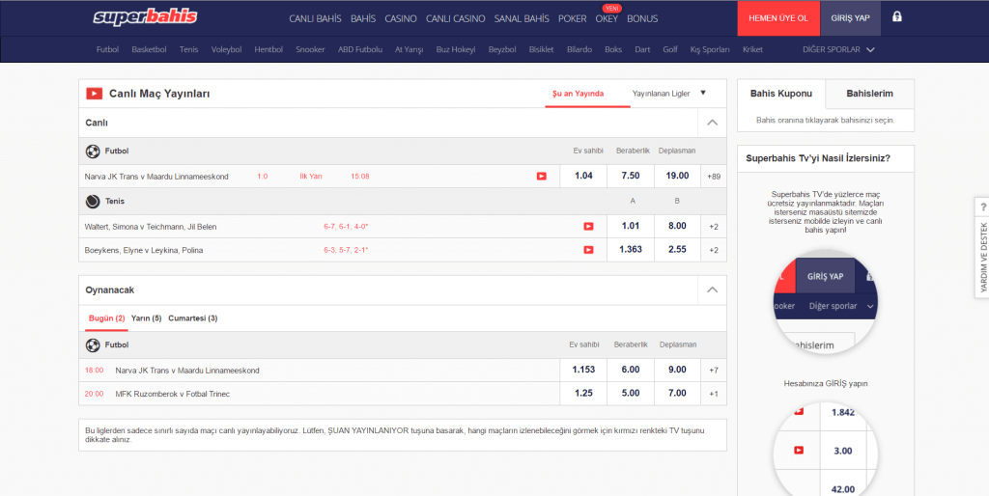
Task: Collapse the Canlı section
Action: click(x=712, y=123)
